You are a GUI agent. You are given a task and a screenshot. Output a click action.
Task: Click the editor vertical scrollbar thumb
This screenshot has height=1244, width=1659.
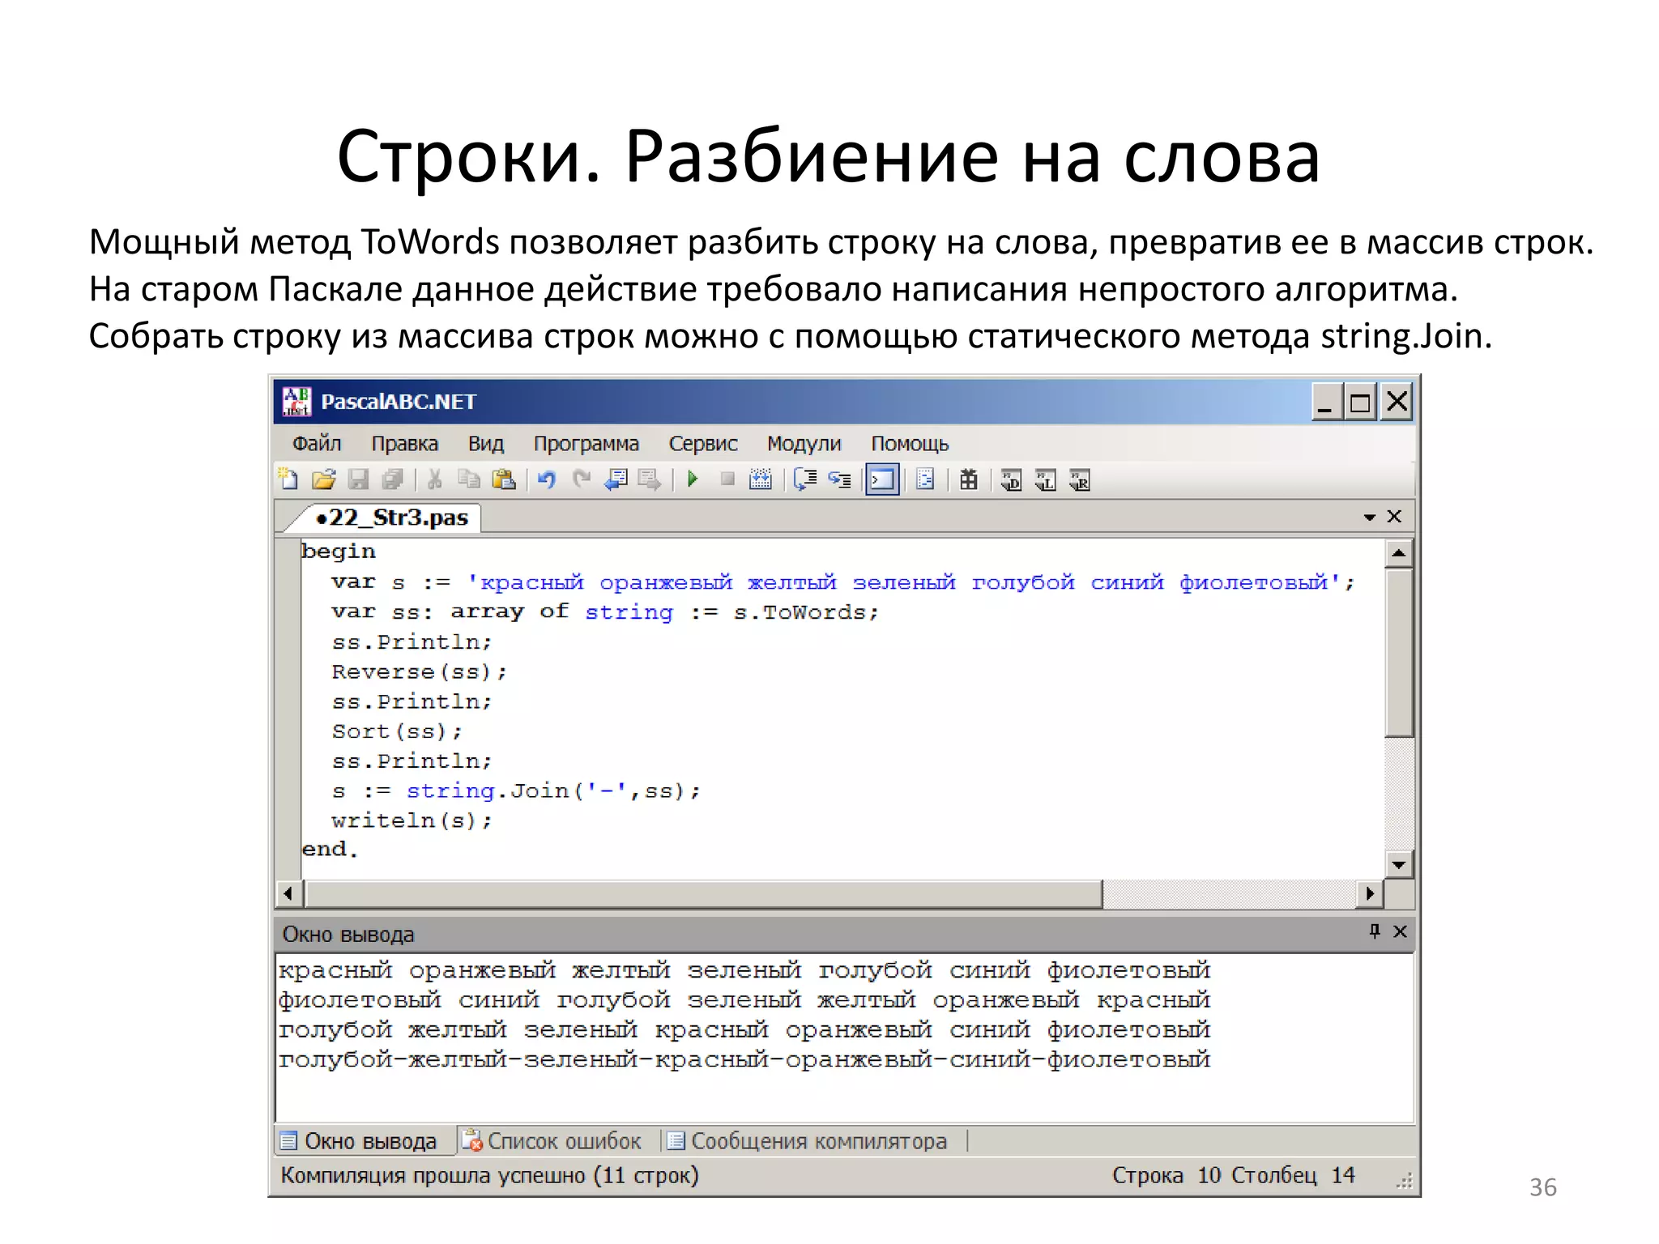tap(1399, 652)
